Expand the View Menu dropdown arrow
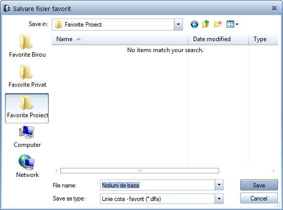The width and height of the screenshot is (283, 210). [x=237, y=24]
